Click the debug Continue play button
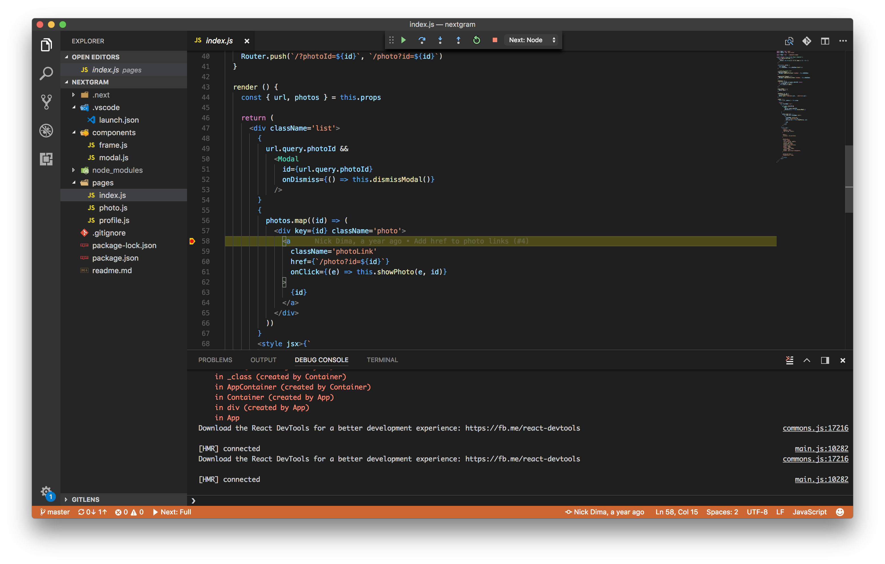Viewport: 885px width, 564px height. [x=403, y=40]
